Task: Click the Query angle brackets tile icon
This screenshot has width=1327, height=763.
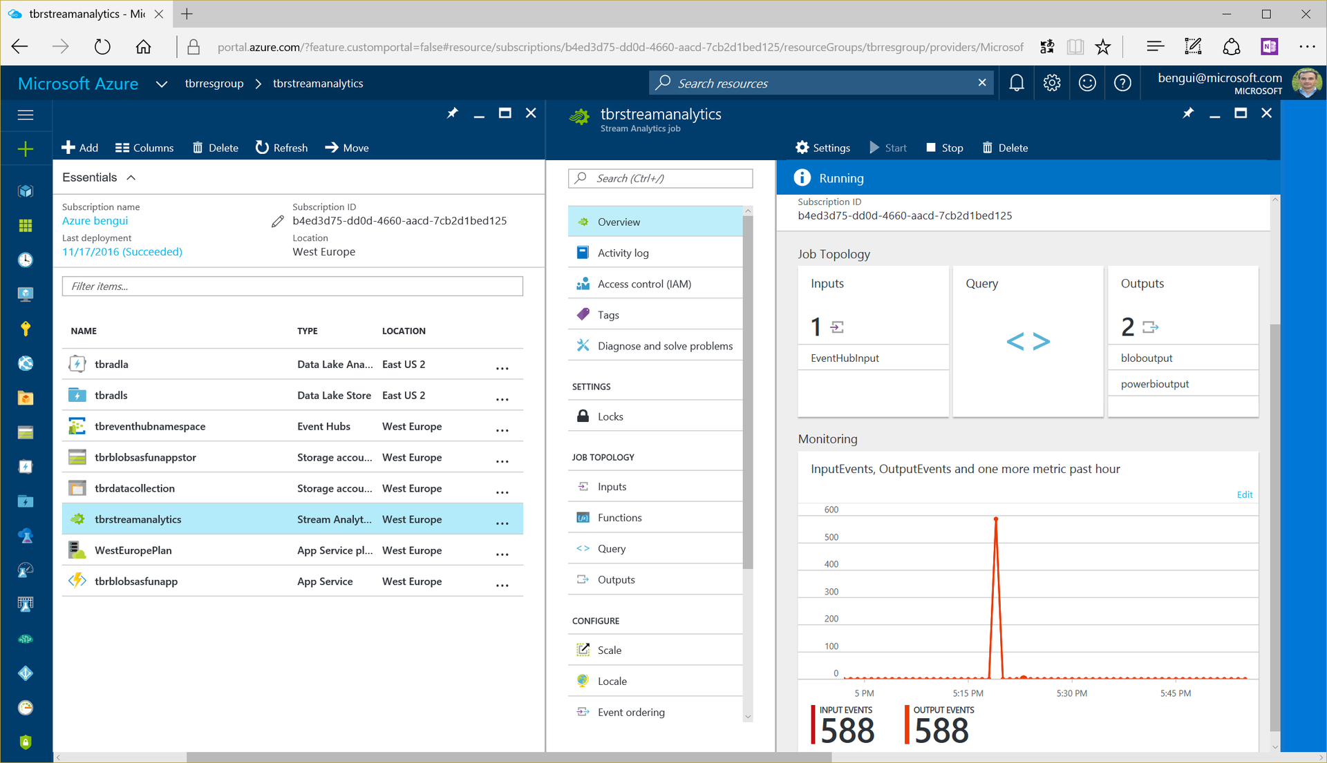Action: click(x=1028, y=341)
